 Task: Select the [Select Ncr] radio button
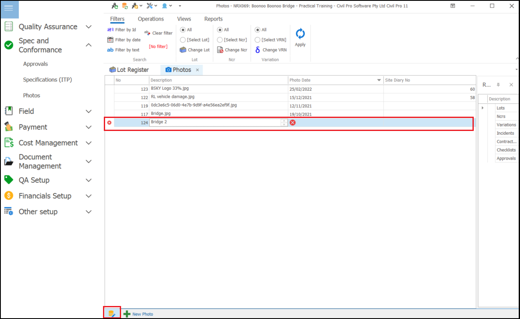[220, 40]
